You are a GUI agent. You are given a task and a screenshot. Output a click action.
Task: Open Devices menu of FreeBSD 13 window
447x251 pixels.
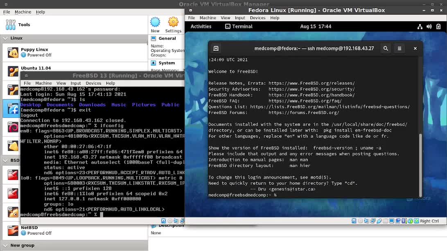tap(93, 83)
